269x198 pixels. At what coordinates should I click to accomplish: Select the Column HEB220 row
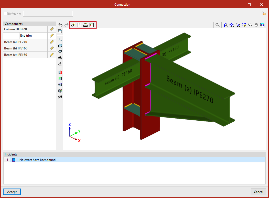point(25,29)
